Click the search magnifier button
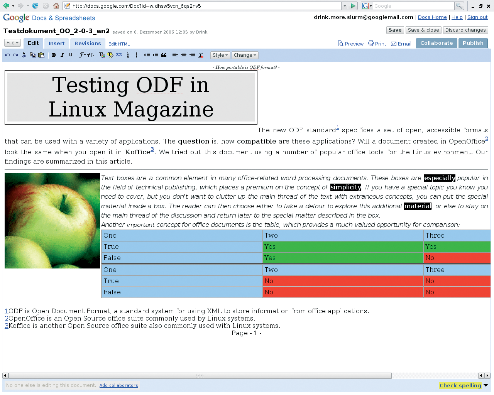 459,6
